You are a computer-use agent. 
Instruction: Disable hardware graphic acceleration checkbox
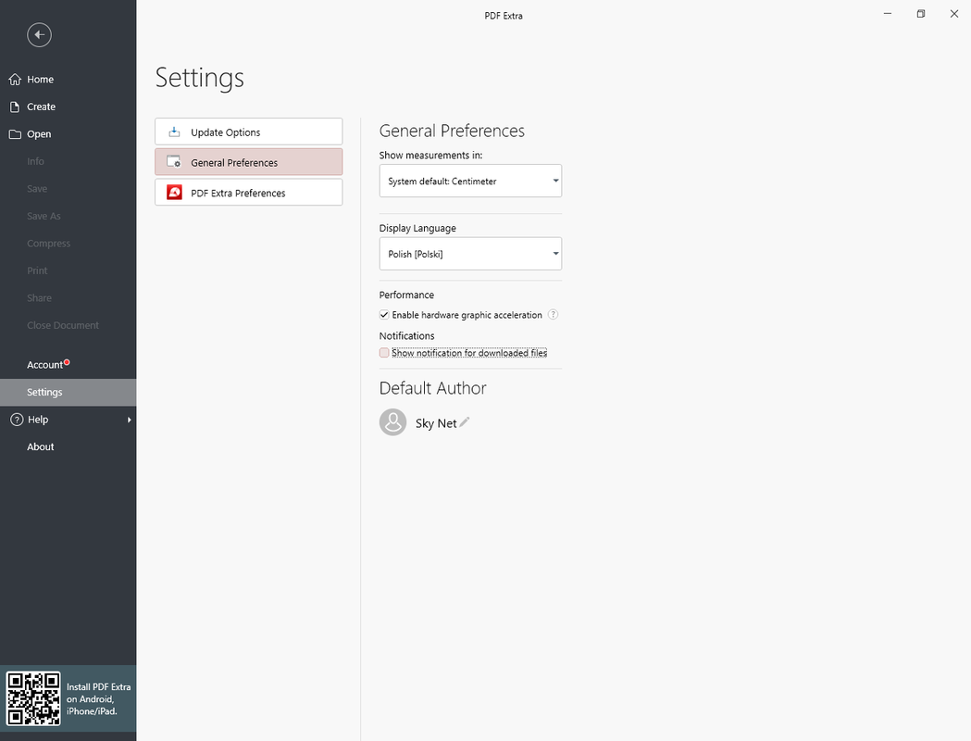pyautogui.click(x=384, y=315)
